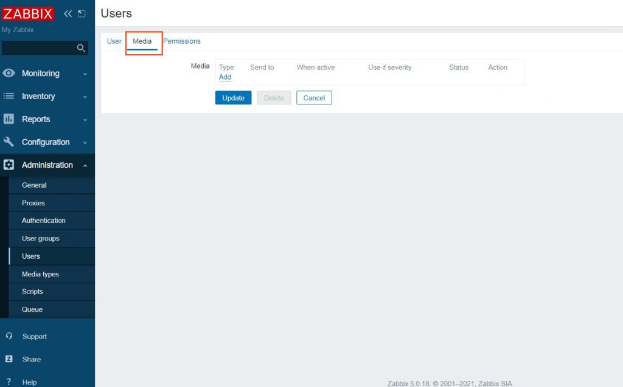This screenshot has height=387, width=623.
Task: Click the Zabbix SIA footer link
Action: point(495,383)
